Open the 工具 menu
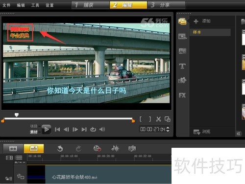 [35, 5]
